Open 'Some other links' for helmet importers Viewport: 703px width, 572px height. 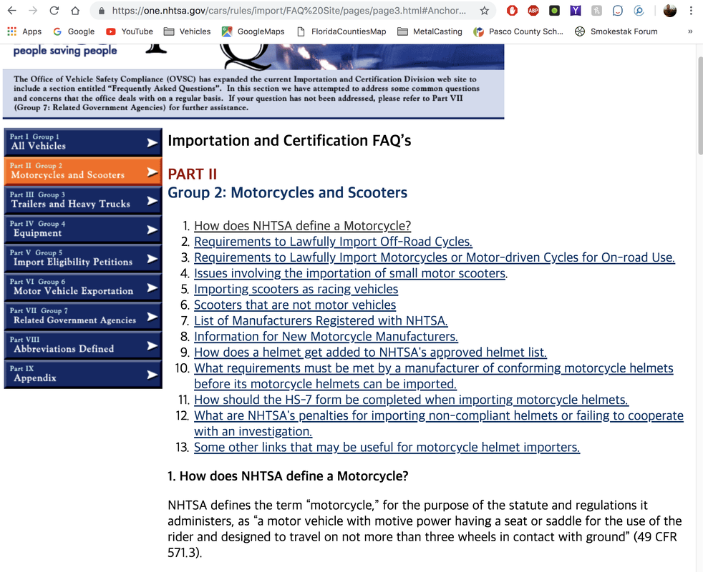click(387, 448)
